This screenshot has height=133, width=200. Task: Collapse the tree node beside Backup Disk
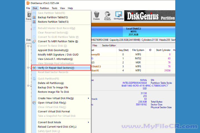28,86
